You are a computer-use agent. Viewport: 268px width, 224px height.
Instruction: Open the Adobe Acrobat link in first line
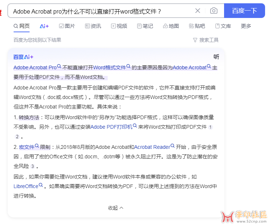(190, 67)
